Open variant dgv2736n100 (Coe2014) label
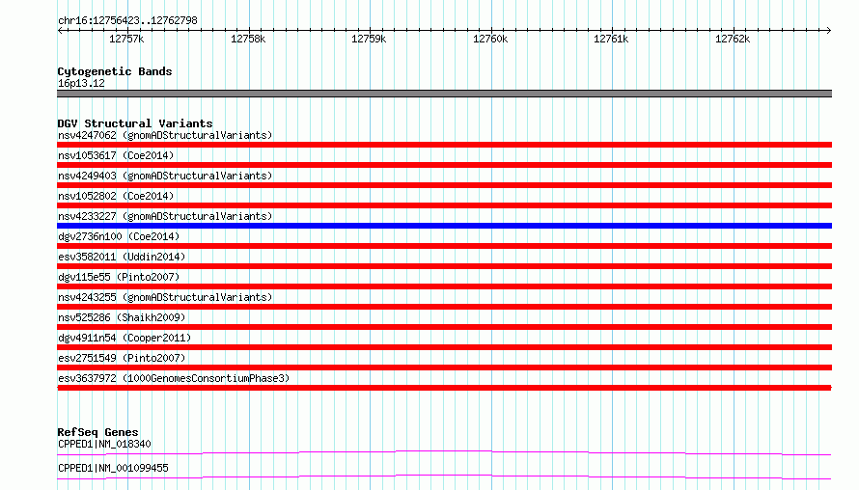859x490 pixels. [x=119, y=236]
